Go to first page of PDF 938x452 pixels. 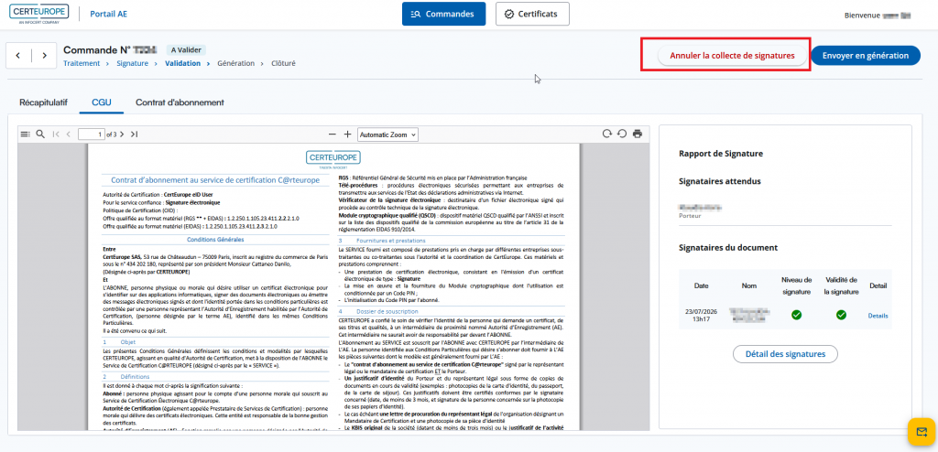pos(56,134)
